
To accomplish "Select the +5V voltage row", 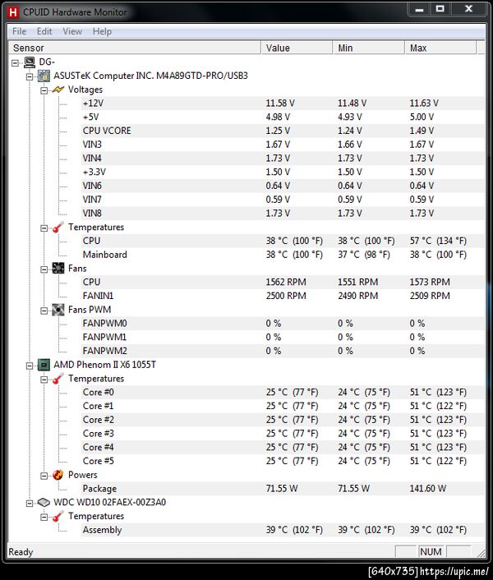I will pyautogui.click(x=283, y=117).
